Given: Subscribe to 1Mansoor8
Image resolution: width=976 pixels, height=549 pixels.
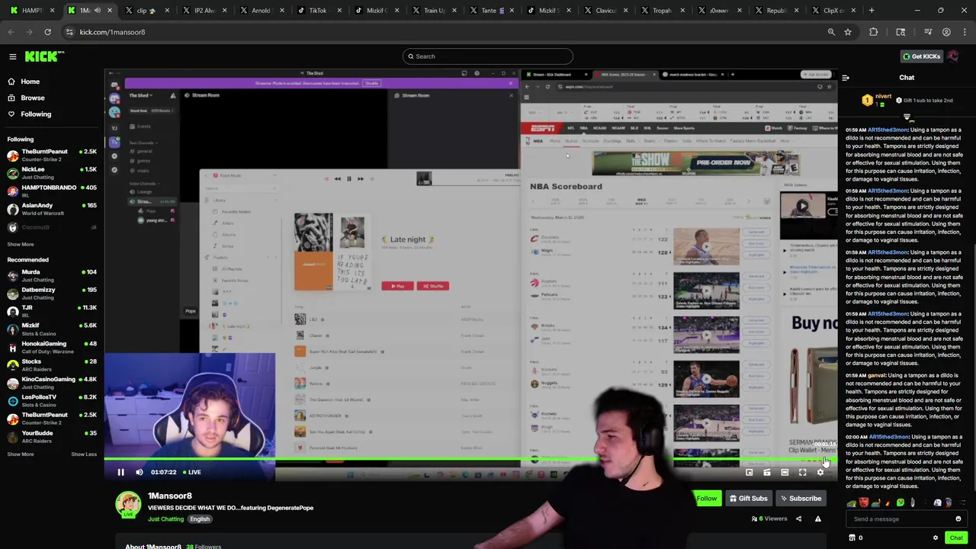Looking at the screenshot, I should (x=800, y=499).
